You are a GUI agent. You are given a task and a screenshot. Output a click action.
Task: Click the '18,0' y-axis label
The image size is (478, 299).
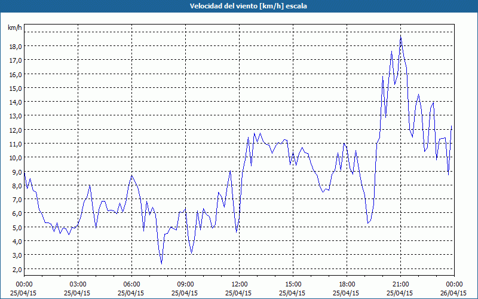click(x=16, y=47)
